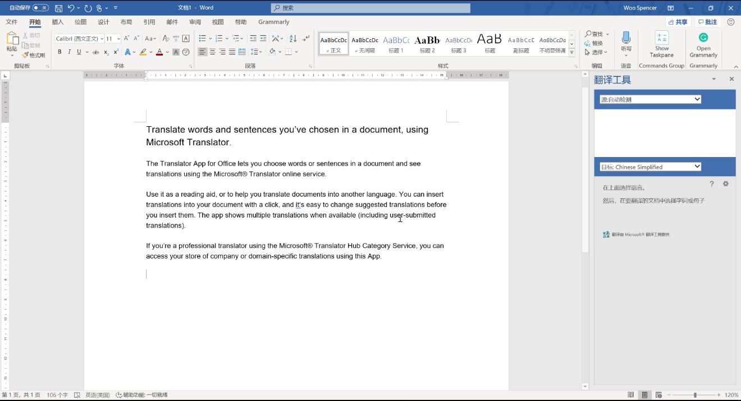Open the 文件 (File) menu
741x401 pixels.
[11, 22]
